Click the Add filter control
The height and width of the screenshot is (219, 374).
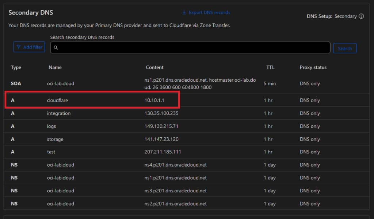(29, 47)
